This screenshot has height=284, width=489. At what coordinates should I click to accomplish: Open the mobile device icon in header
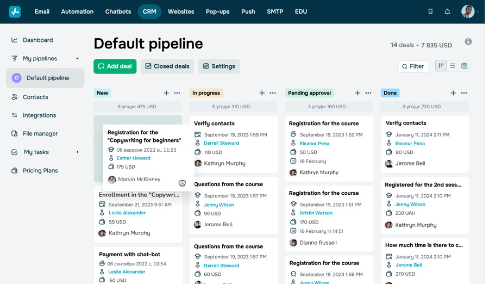(x=430, y=11)
